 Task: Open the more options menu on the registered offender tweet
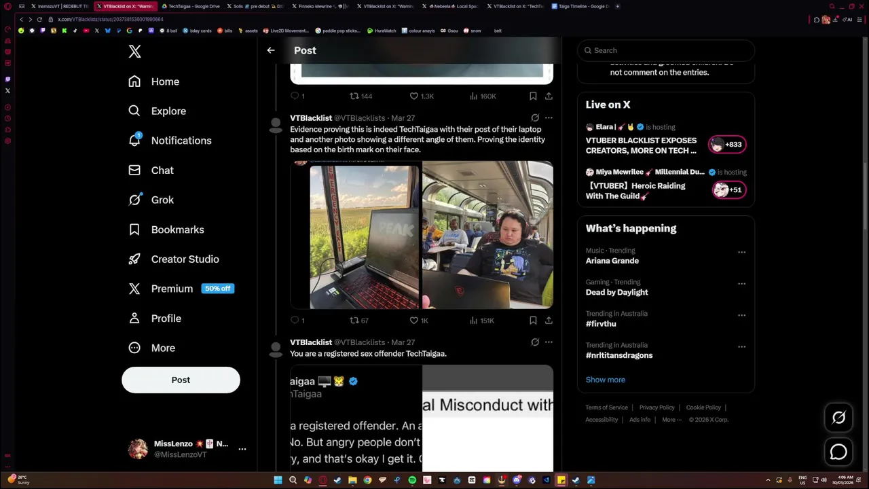(549, 342)
